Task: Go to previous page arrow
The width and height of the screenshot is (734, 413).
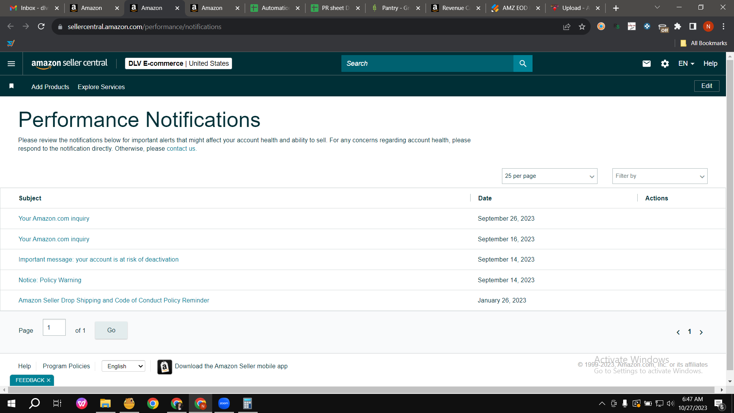Action: click(x=678, y=332)
